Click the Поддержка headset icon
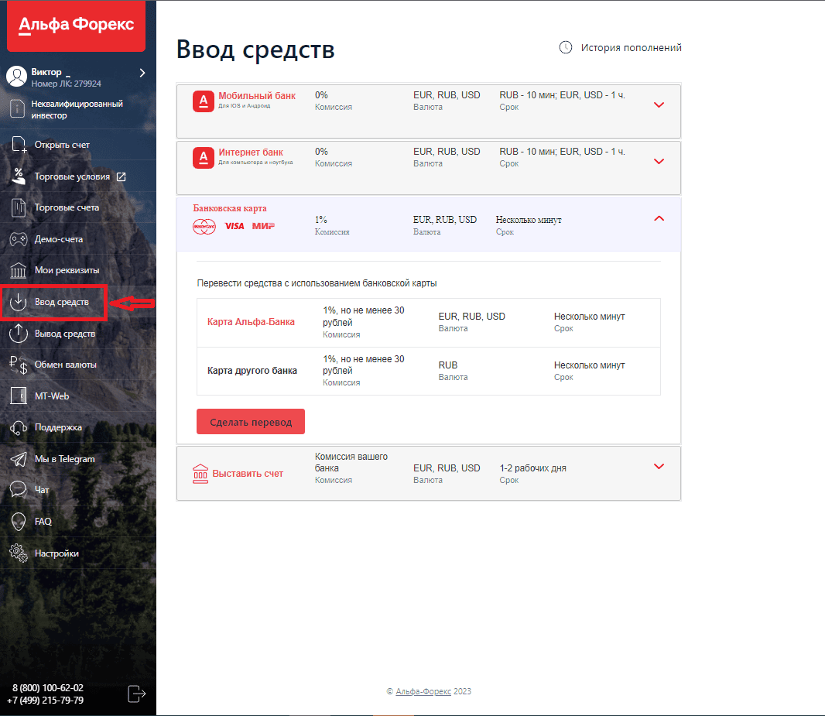The image size is (825, 716). (19, 428)
